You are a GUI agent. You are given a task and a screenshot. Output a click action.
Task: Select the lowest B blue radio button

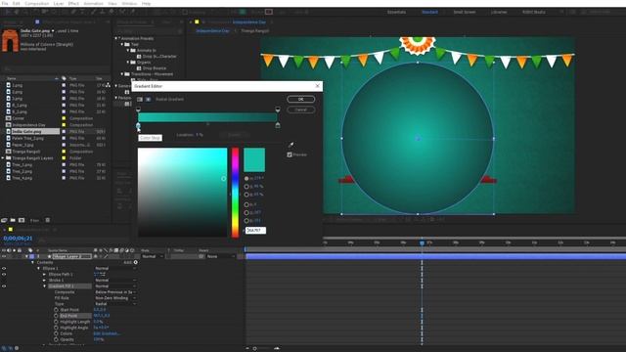(x=246, y=221)
